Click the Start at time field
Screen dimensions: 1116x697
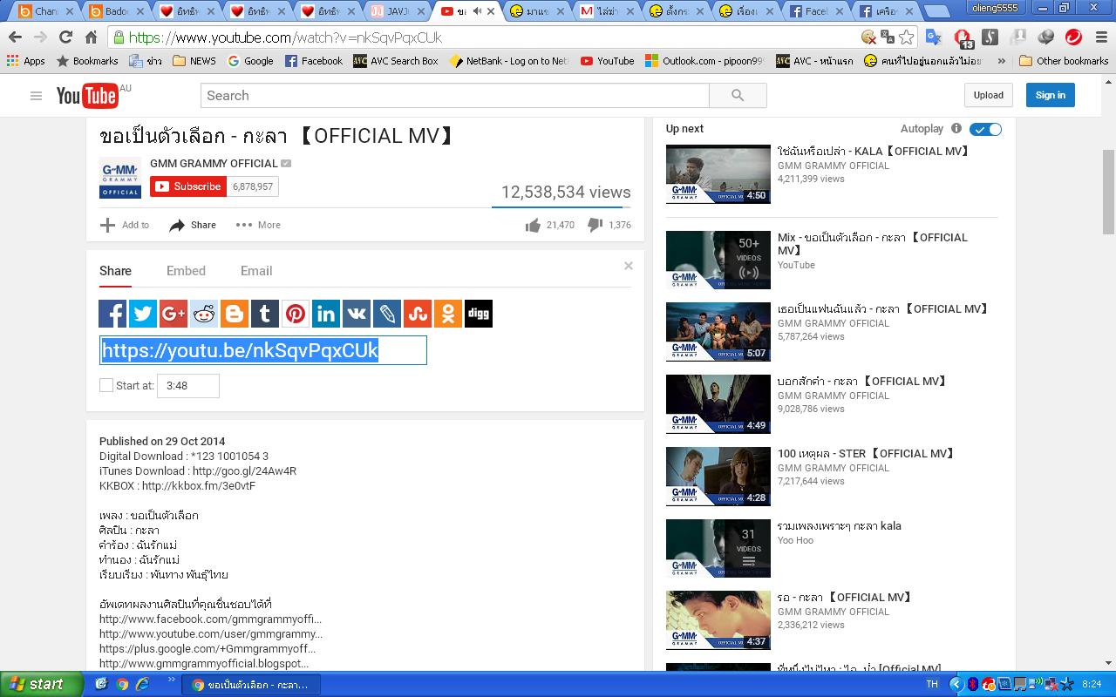188,385
